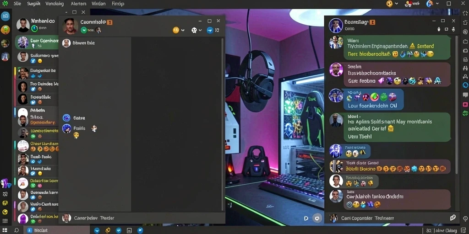Click the 'Lour foenkendehn' blue message bubble
Viewport: 469px width, 234px height.
point(372,100)
